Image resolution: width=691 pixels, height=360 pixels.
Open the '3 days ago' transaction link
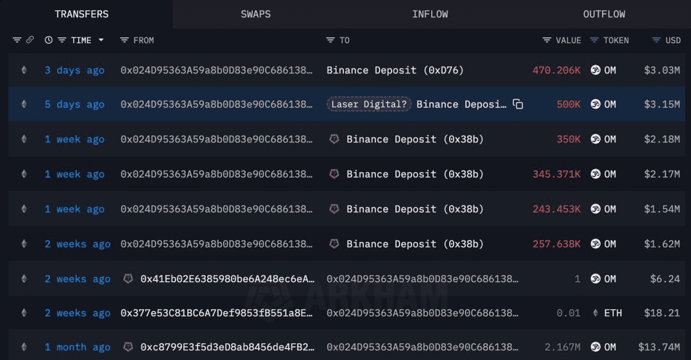point(74,70)
